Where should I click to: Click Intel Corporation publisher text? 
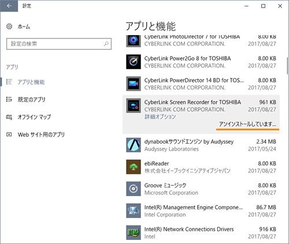coord(165,215)
